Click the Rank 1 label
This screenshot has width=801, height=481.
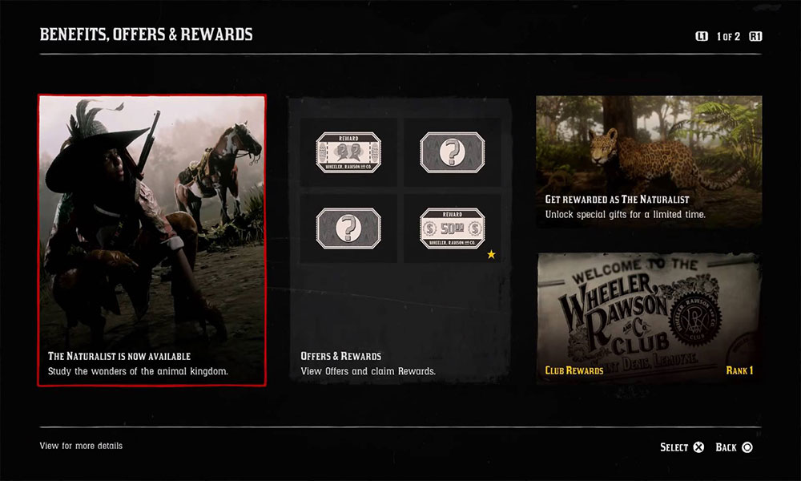[739, 370]
